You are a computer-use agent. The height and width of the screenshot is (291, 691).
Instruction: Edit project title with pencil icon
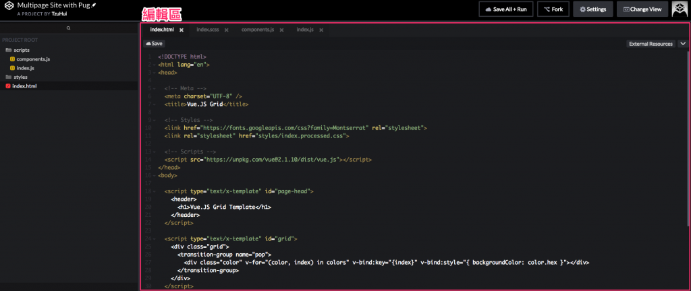pyautogui.click(x=93, y=5)
